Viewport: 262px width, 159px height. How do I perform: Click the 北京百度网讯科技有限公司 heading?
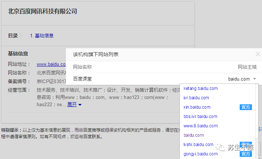tap(42, 12)
